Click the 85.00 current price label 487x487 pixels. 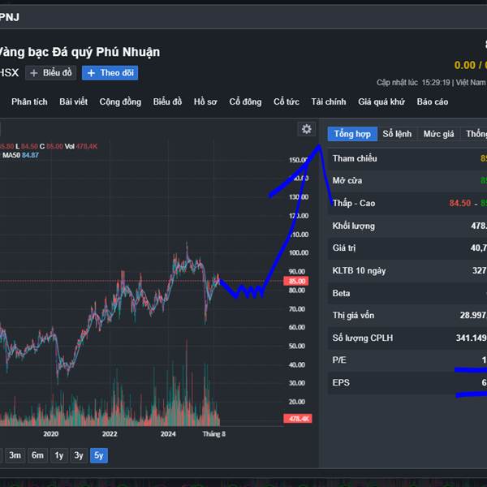click(x=297, y=282)
